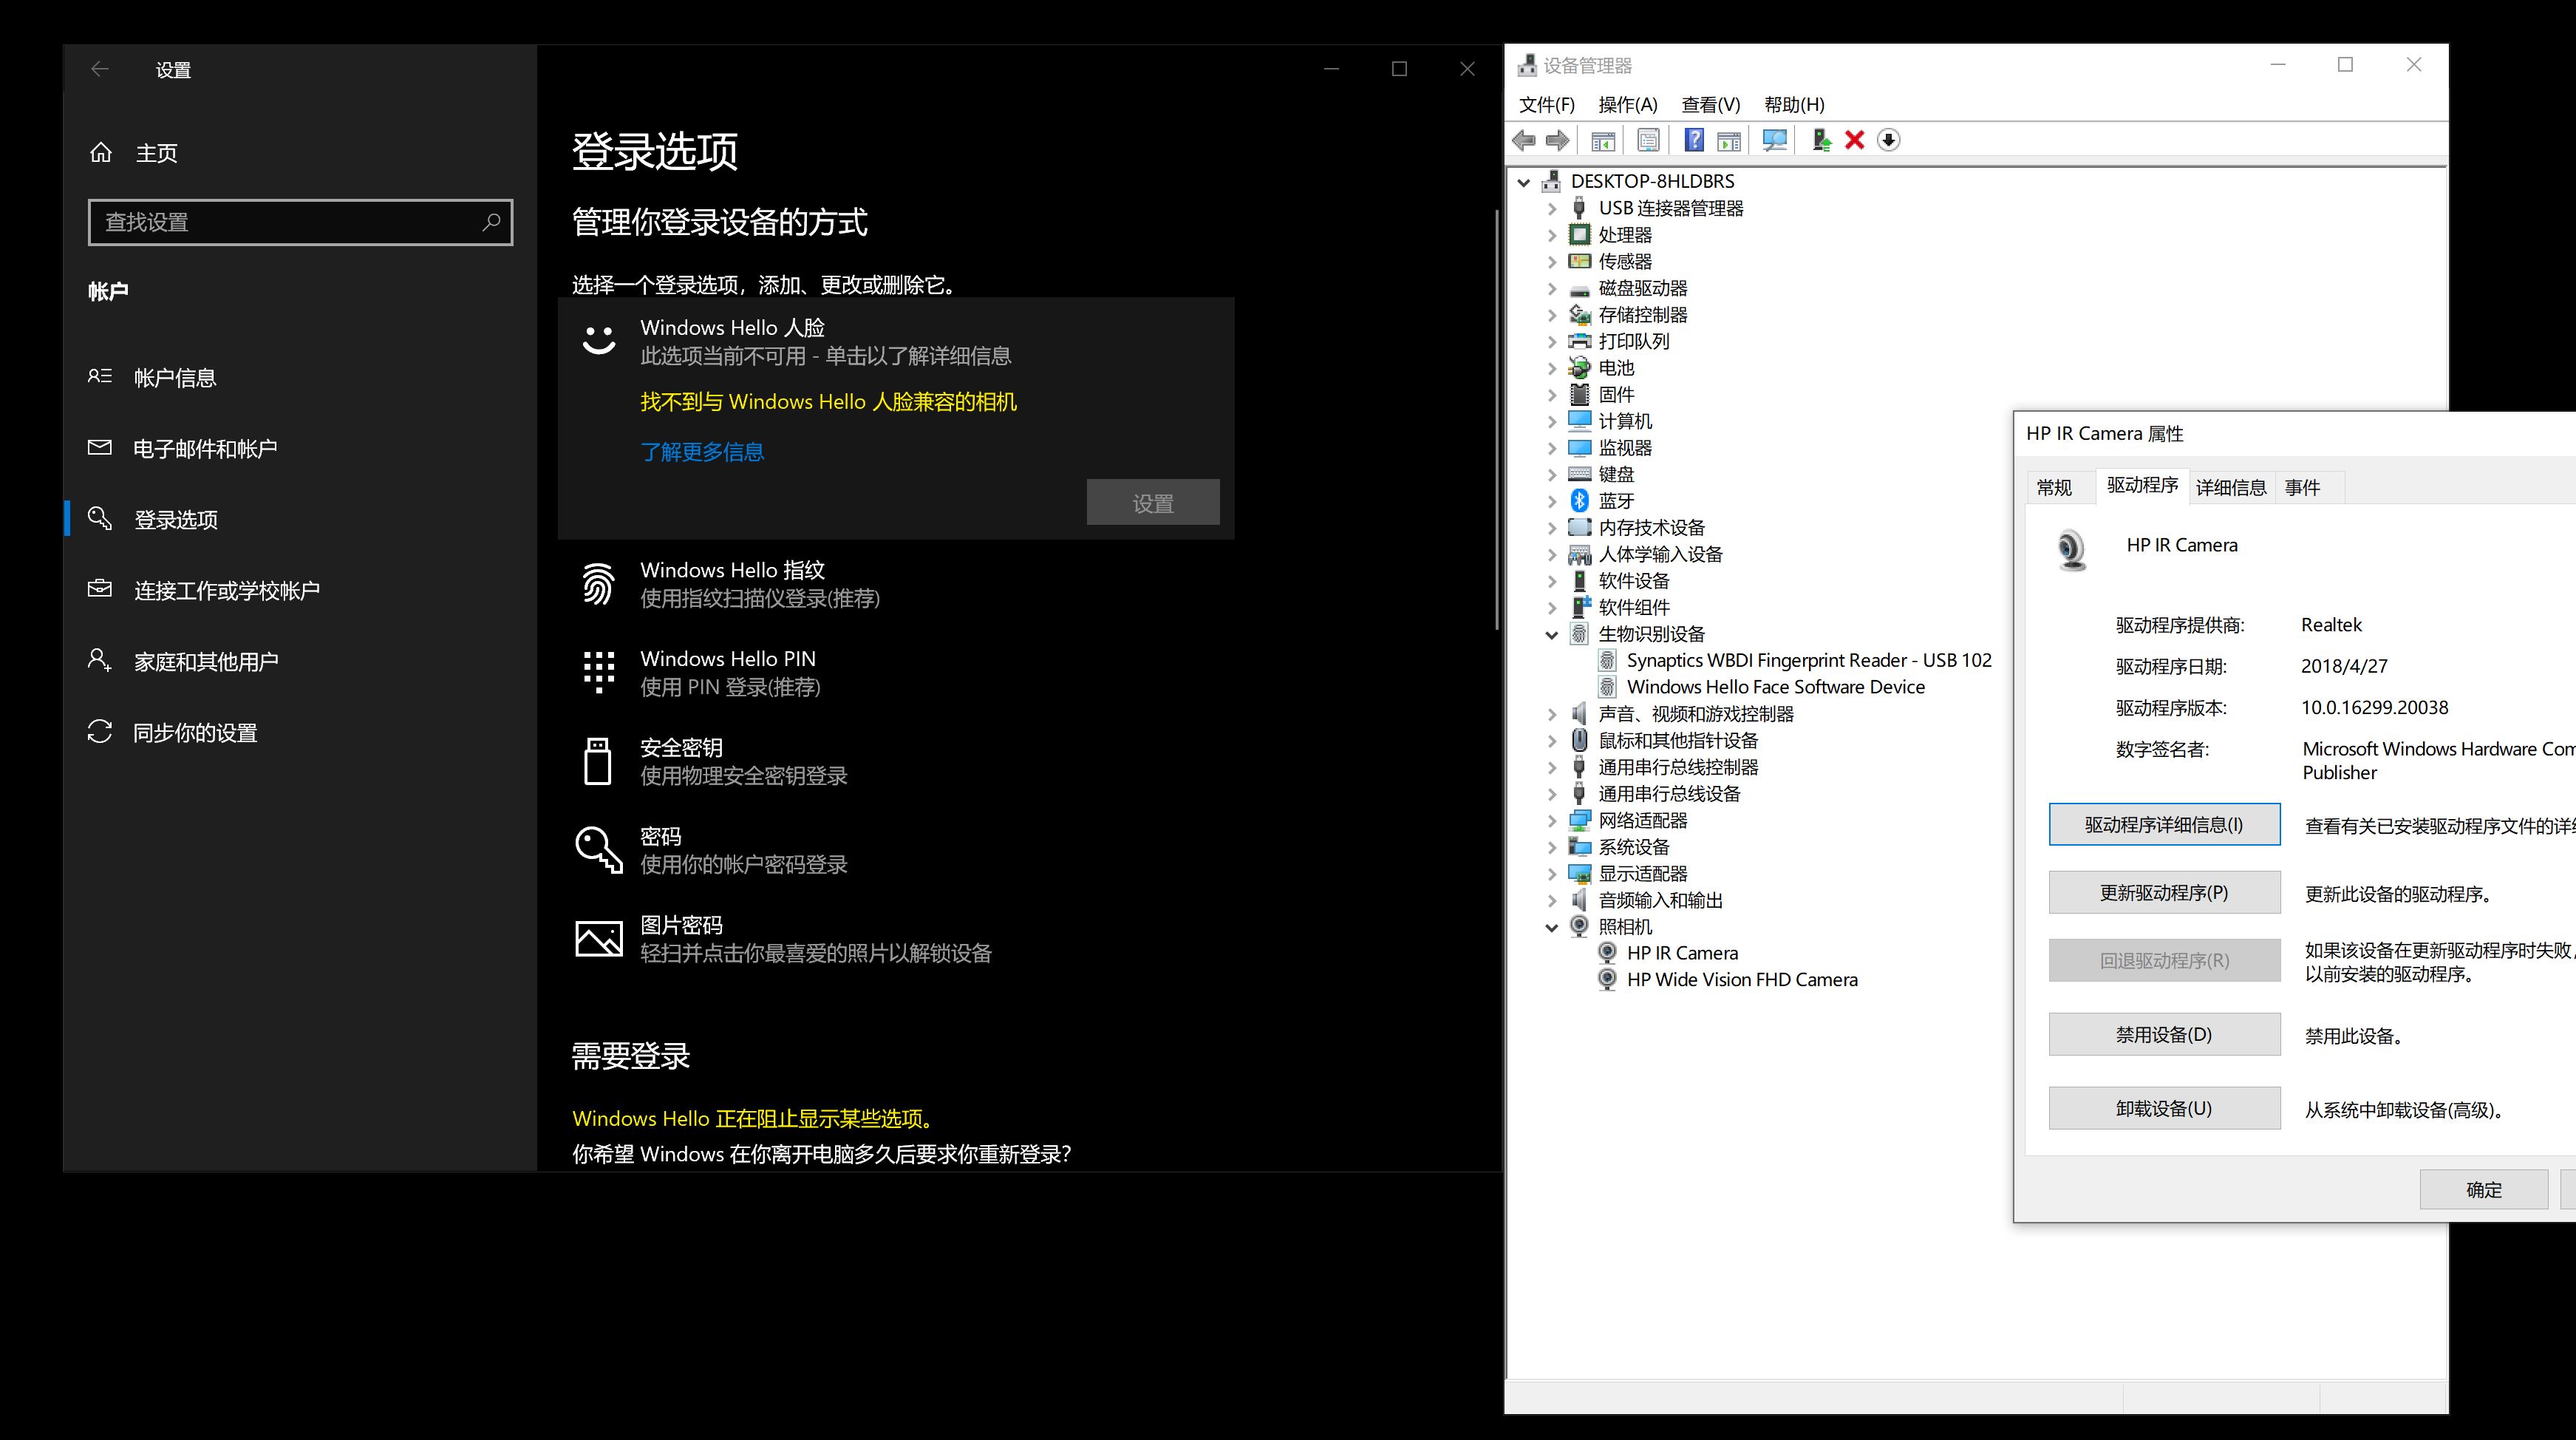Click the password key icon

(599, 849)
